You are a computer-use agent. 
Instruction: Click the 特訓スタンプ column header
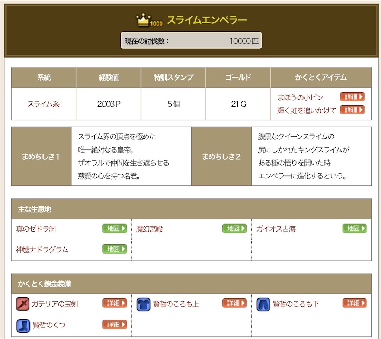pos(173,77)
